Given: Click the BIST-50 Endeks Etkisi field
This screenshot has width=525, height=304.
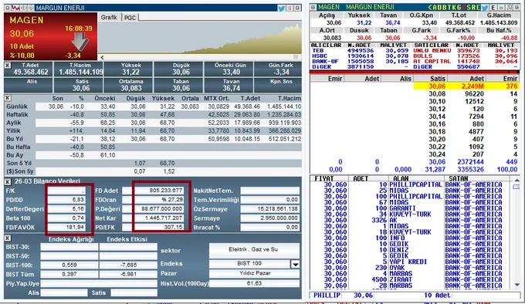Looking at the screenshot, I should pyautogui.click(x=128, y=256).
